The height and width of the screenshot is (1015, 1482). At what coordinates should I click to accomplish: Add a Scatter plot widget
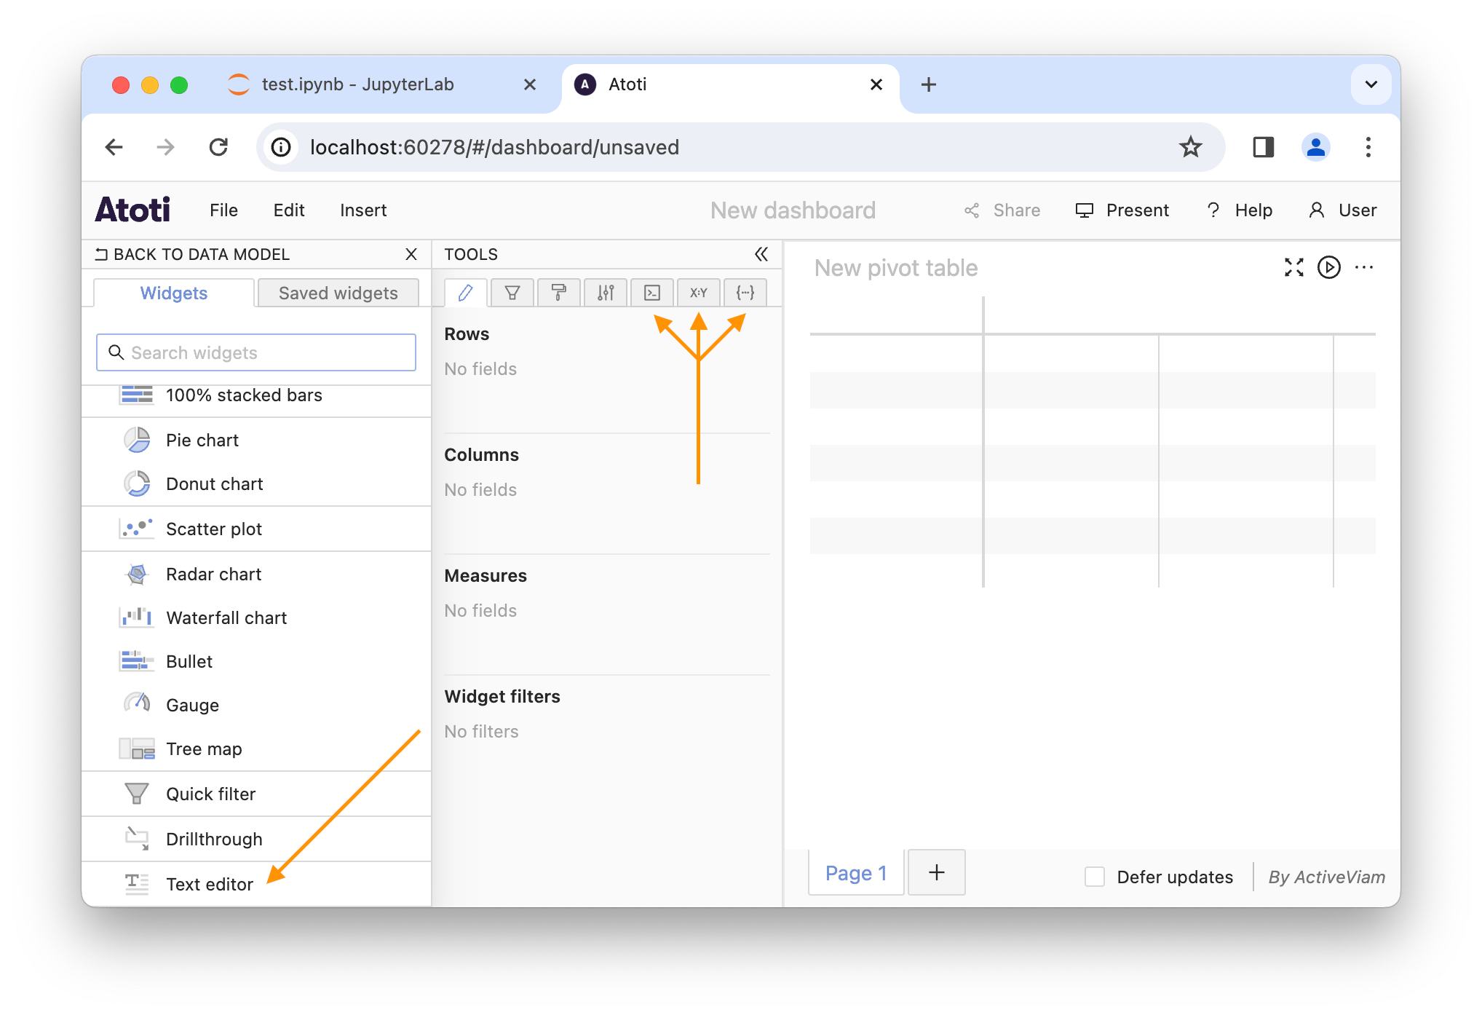click(x=256, y=529)
